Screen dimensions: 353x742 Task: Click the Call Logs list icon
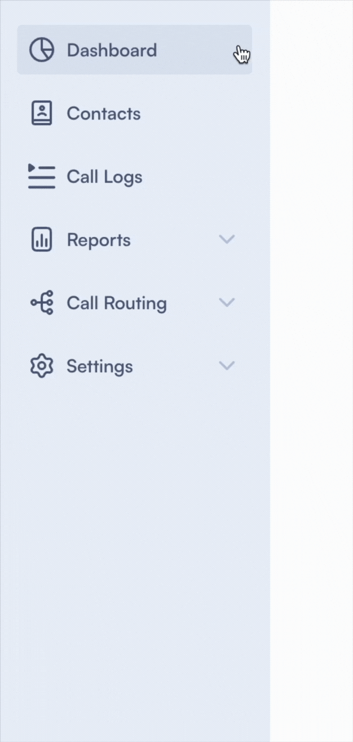pos(42,176)
